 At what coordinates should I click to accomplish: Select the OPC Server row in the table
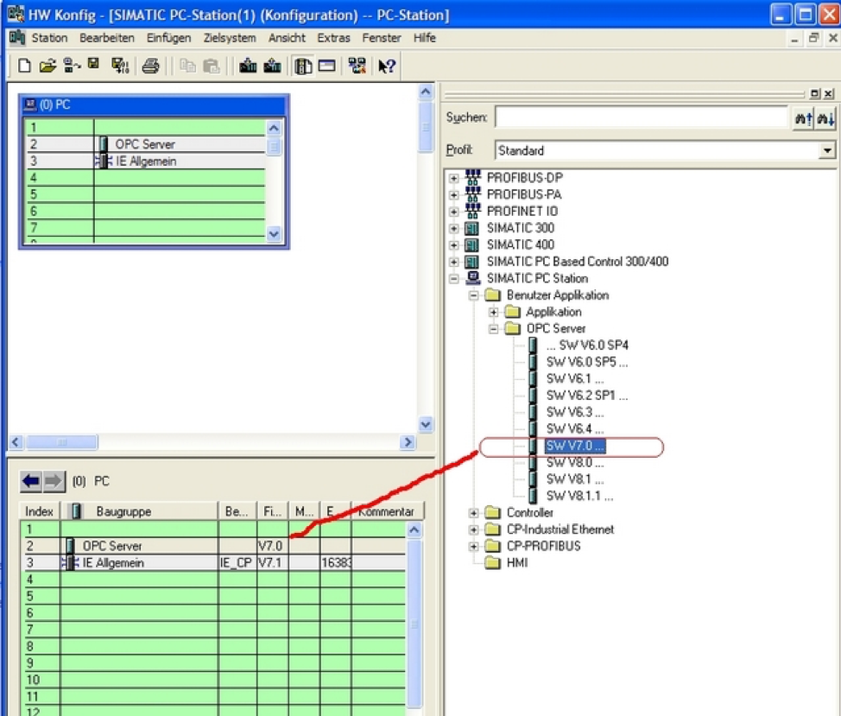[x=112, y=546]
